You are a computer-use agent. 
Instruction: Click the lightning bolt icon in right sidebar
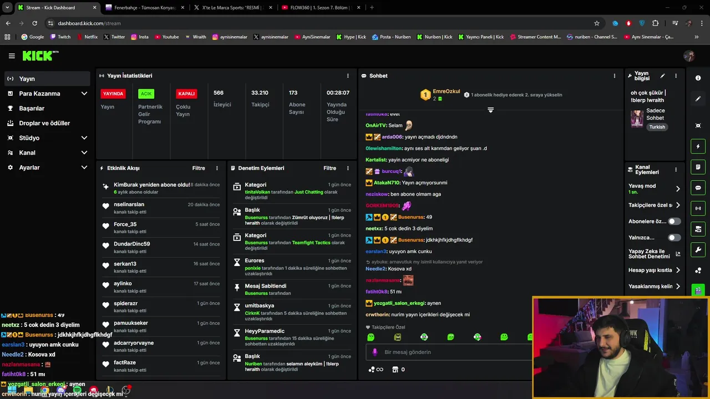click(698, 146)
